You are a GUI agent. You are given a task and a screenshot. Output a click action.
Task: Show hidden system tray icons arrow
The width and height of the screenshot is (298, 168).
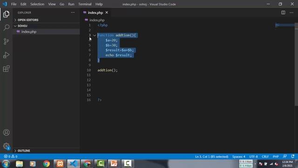(x=255, y=164)
